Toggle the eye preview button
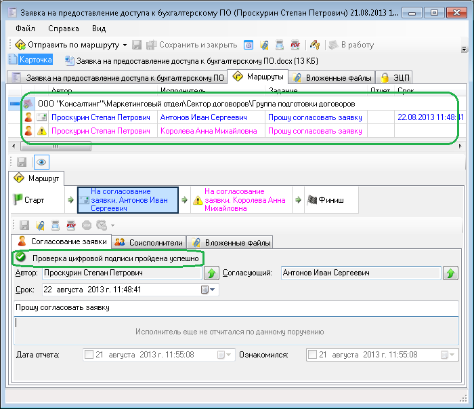The width and height of the screenshot is (474, 409). pos(41,162)
